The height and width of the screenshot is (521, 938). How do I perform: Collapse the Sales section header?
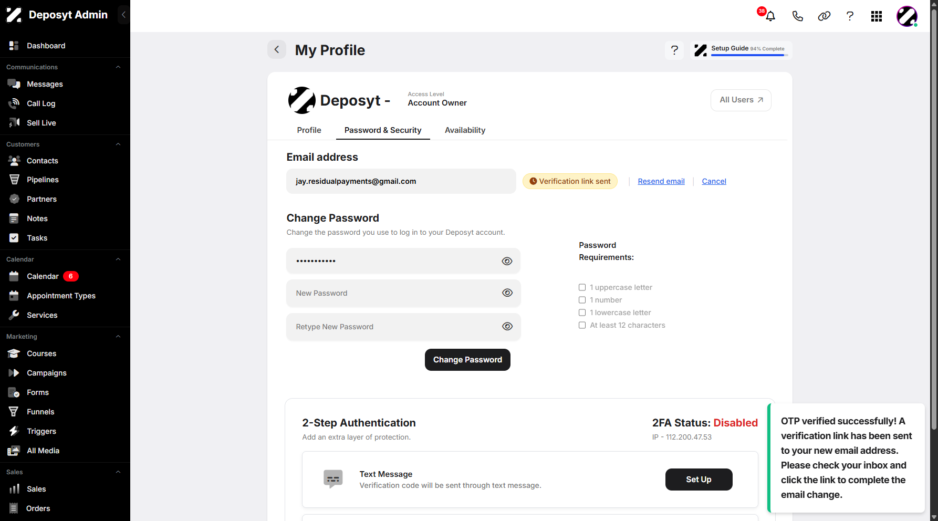coord(118,472)
